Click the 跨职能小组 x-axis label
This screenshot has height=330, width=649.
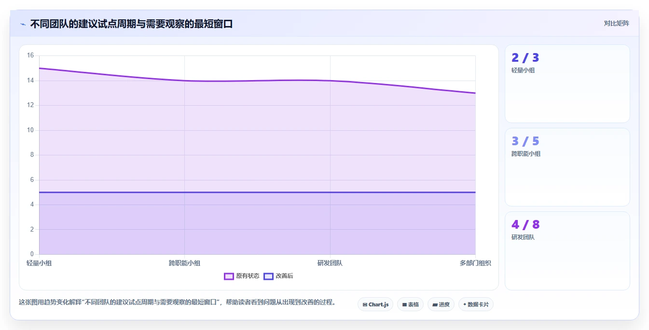click(184, 263)
